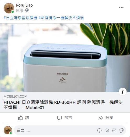Open the HITACHI RD-360HH article title
The width and height of the screenshot is (130, 137).
[63, 105]
